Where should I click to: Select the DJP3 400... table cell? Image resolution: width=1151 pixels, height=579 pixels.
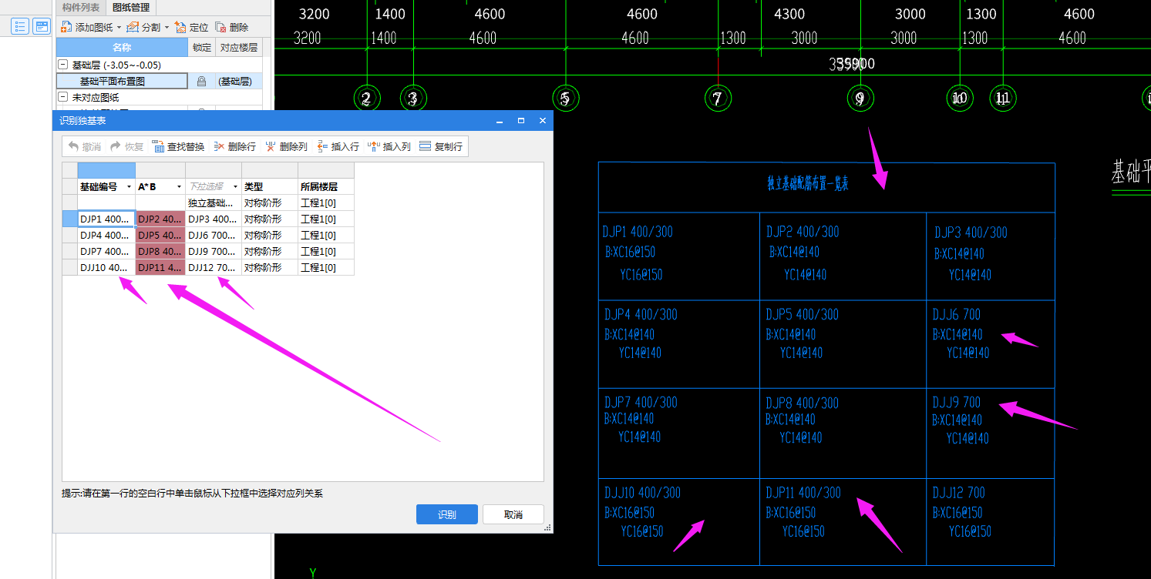point(214,219)
